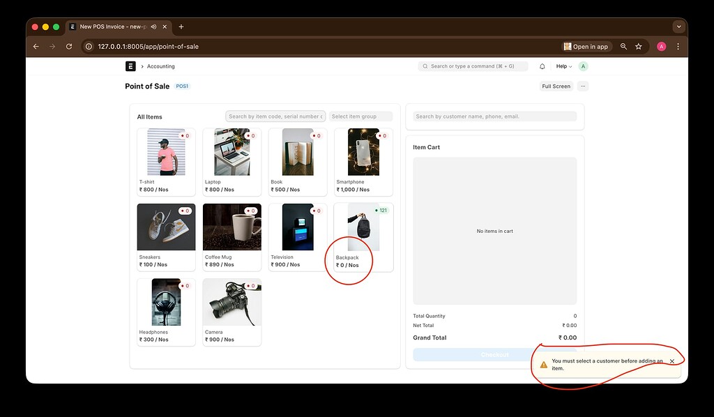The width and height of the screenshot is (714, 417).
Task: Click the Open in app button
Action: [586, 46]
